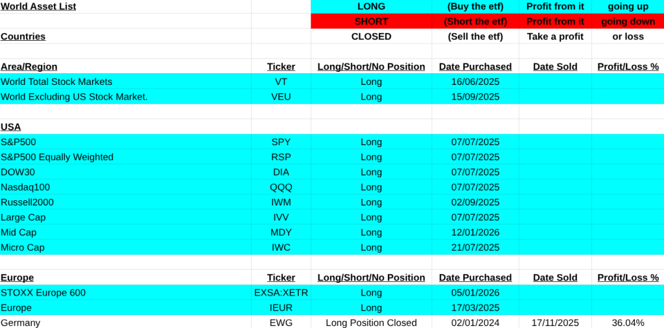Select the cyan LONG legend cell

[371, 6]
